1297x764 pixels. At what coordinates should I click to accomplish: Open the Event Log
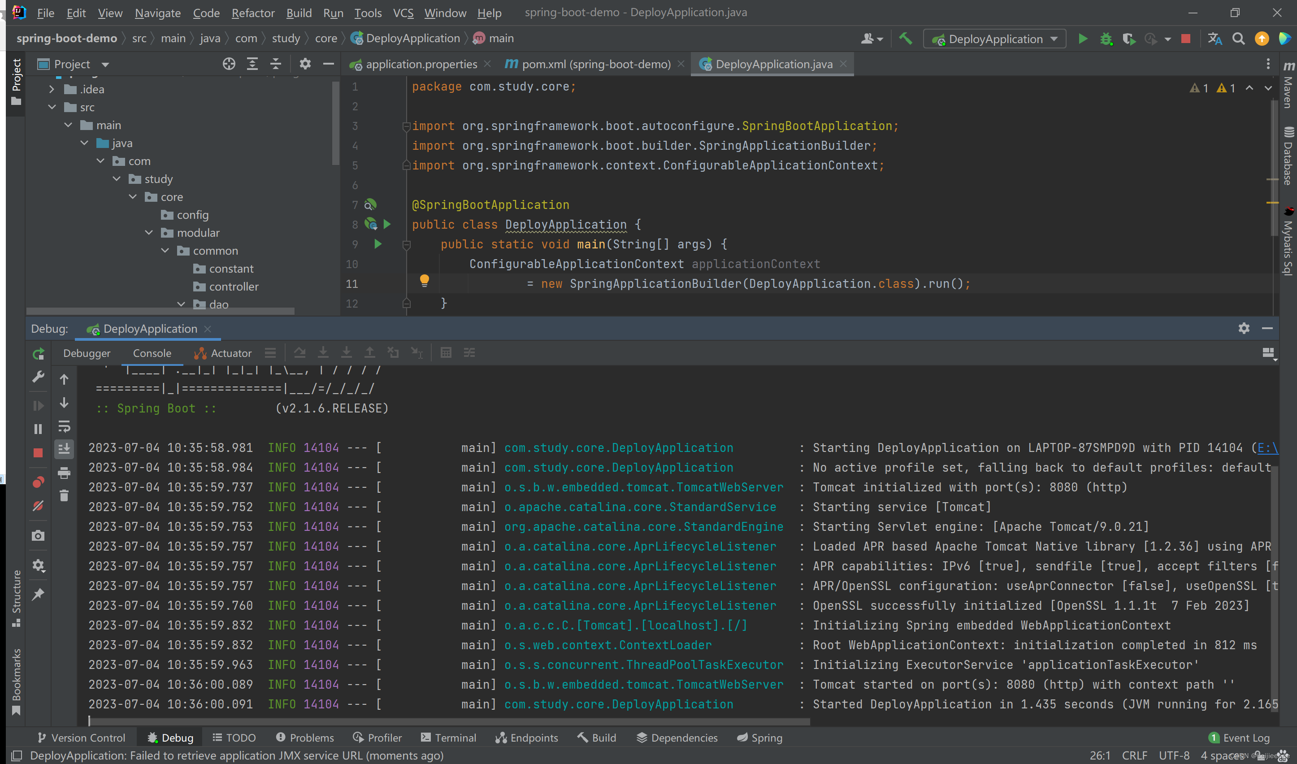coord(1239,738)
